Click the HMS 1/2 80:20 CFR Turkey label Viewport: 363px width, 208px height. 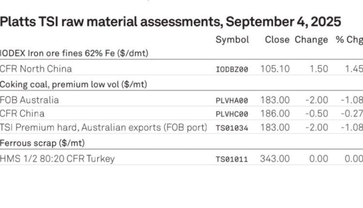(x=57, y=159)
